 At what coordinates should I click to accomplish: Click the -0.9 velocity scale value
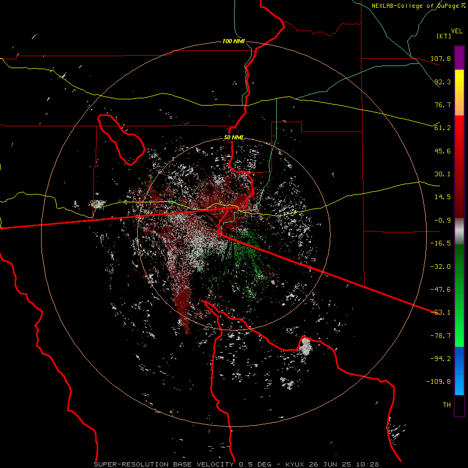point(443,220)
